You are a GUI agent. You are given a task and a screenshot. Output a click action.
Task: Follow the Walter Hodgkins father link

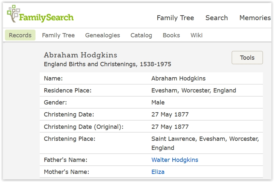[x=175, y=160]
